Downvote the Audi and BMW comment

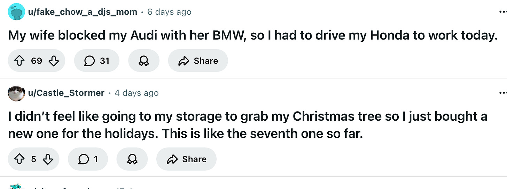click(x=53, y=61)
